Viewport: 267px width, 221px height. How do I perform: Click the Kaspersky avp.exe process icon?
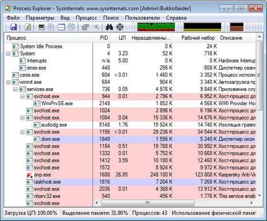coord(30,175)
